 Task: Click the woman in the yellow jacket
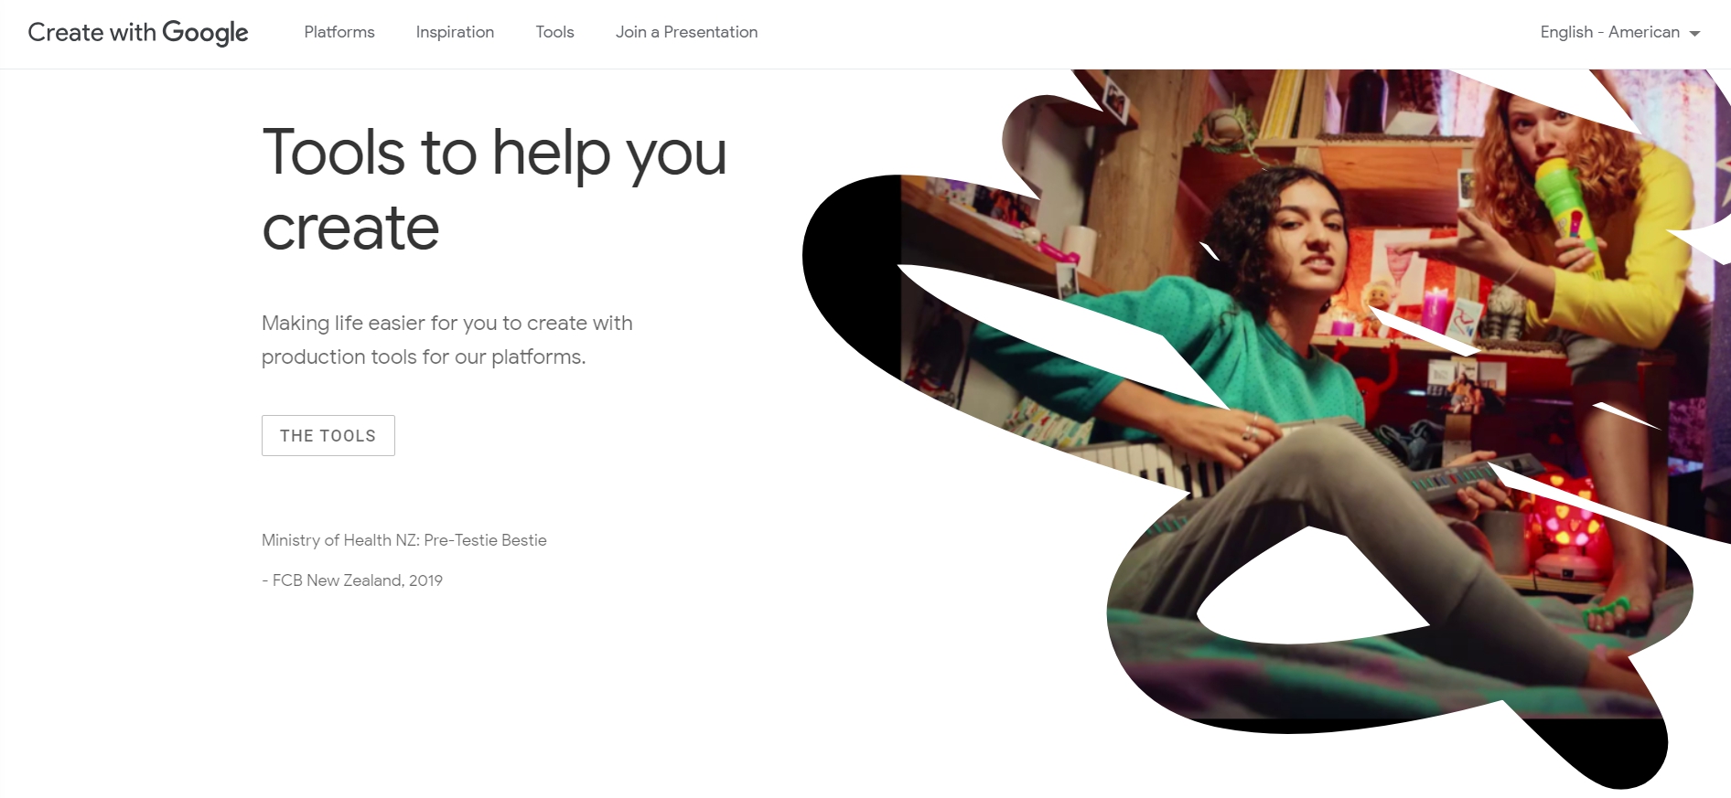(x=1592, y=238)
